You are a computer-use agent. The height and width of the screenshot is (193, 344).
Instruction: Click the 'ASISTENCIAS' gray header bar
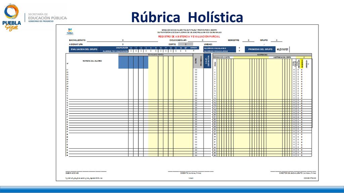click(x=262, y=55)
